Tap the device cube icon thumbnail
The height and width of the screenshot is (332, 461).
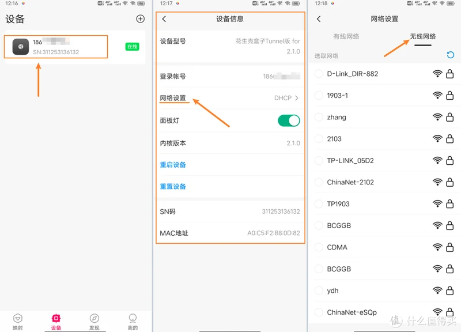point(21,47)
